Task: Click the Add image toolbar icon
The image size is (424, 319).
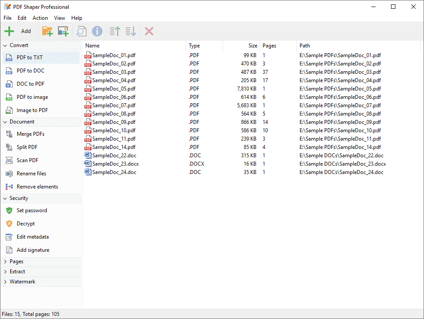Action: pyautogui.click(x=63, y=31)
